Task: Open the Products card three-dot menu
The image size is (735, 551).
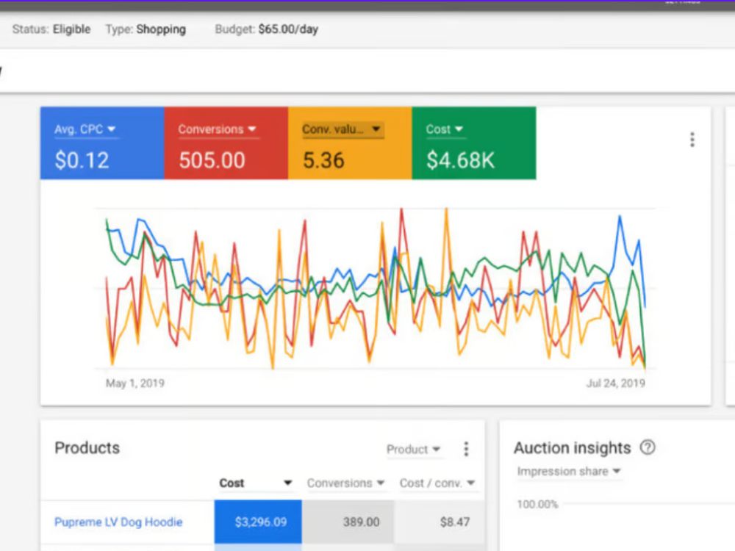Action: pos(465,449)
